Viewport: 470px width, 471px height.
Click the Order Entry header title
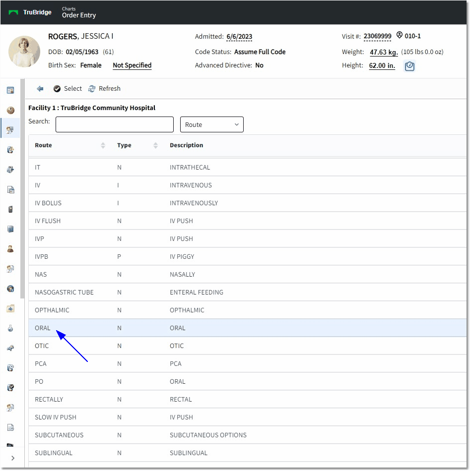coord(79,15)
